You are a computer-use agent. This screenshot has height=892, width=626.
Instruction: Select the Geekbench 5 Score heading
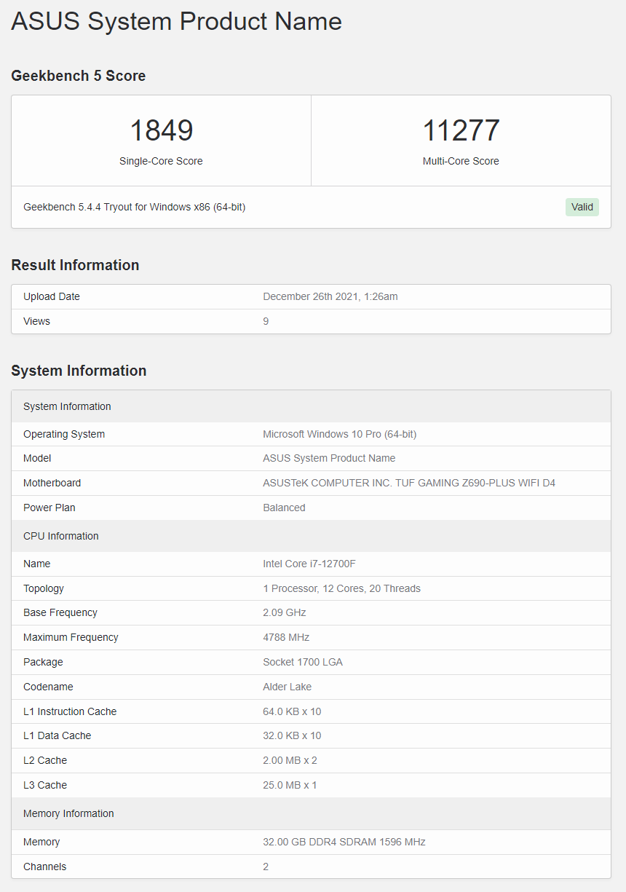click(x=78, y=76)
